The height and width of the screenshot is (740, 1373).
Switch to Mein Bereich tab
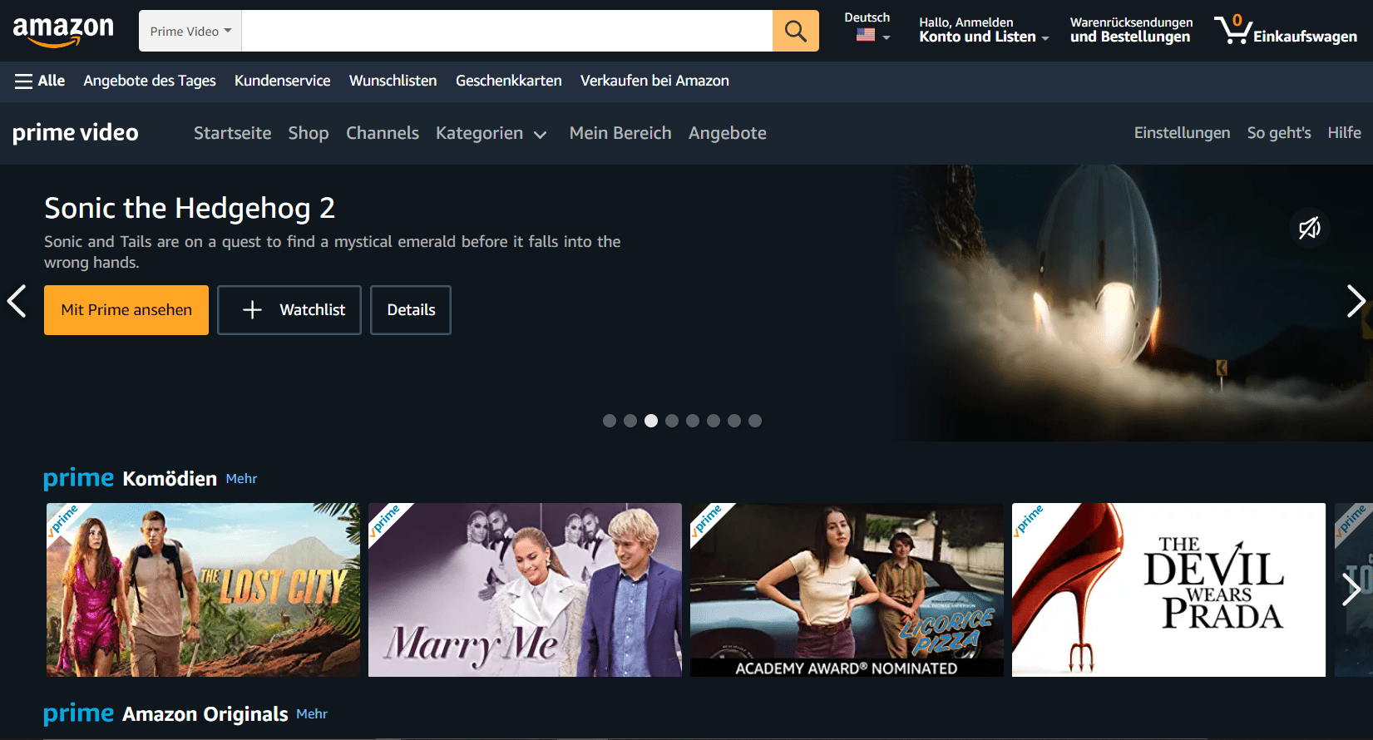620,133
